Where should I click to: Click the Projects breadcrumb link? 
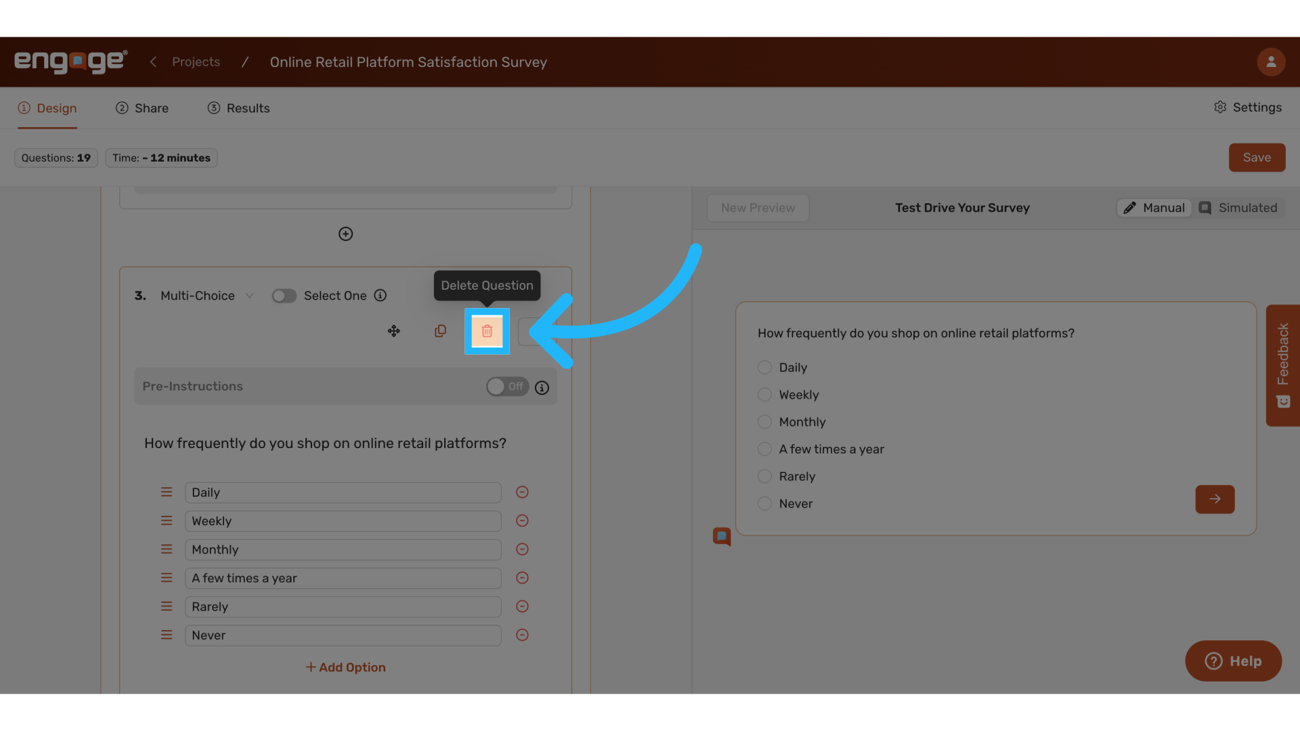(x=196, y=62)
